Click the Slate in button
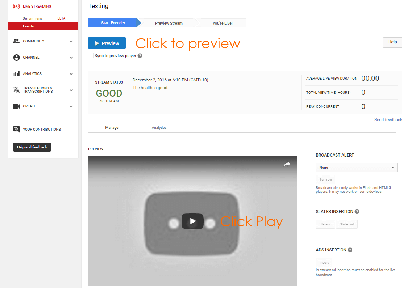 click(x=325, y=224)
